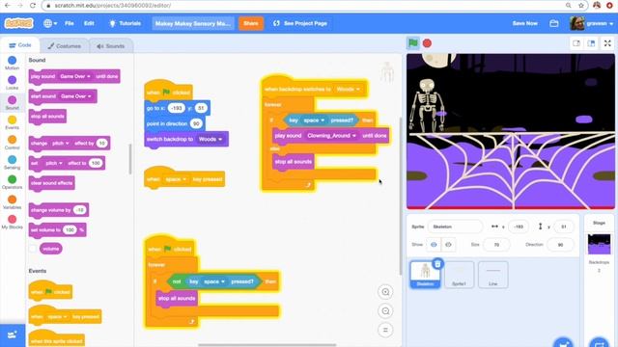This screenshot has width=618, height=347.
Task: Open the Scratch home logo
Action: coord(18,23)
